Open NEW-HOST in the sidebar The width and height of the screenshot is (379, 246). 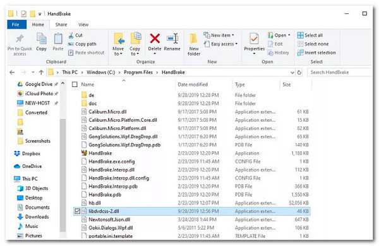click(34, 103)
